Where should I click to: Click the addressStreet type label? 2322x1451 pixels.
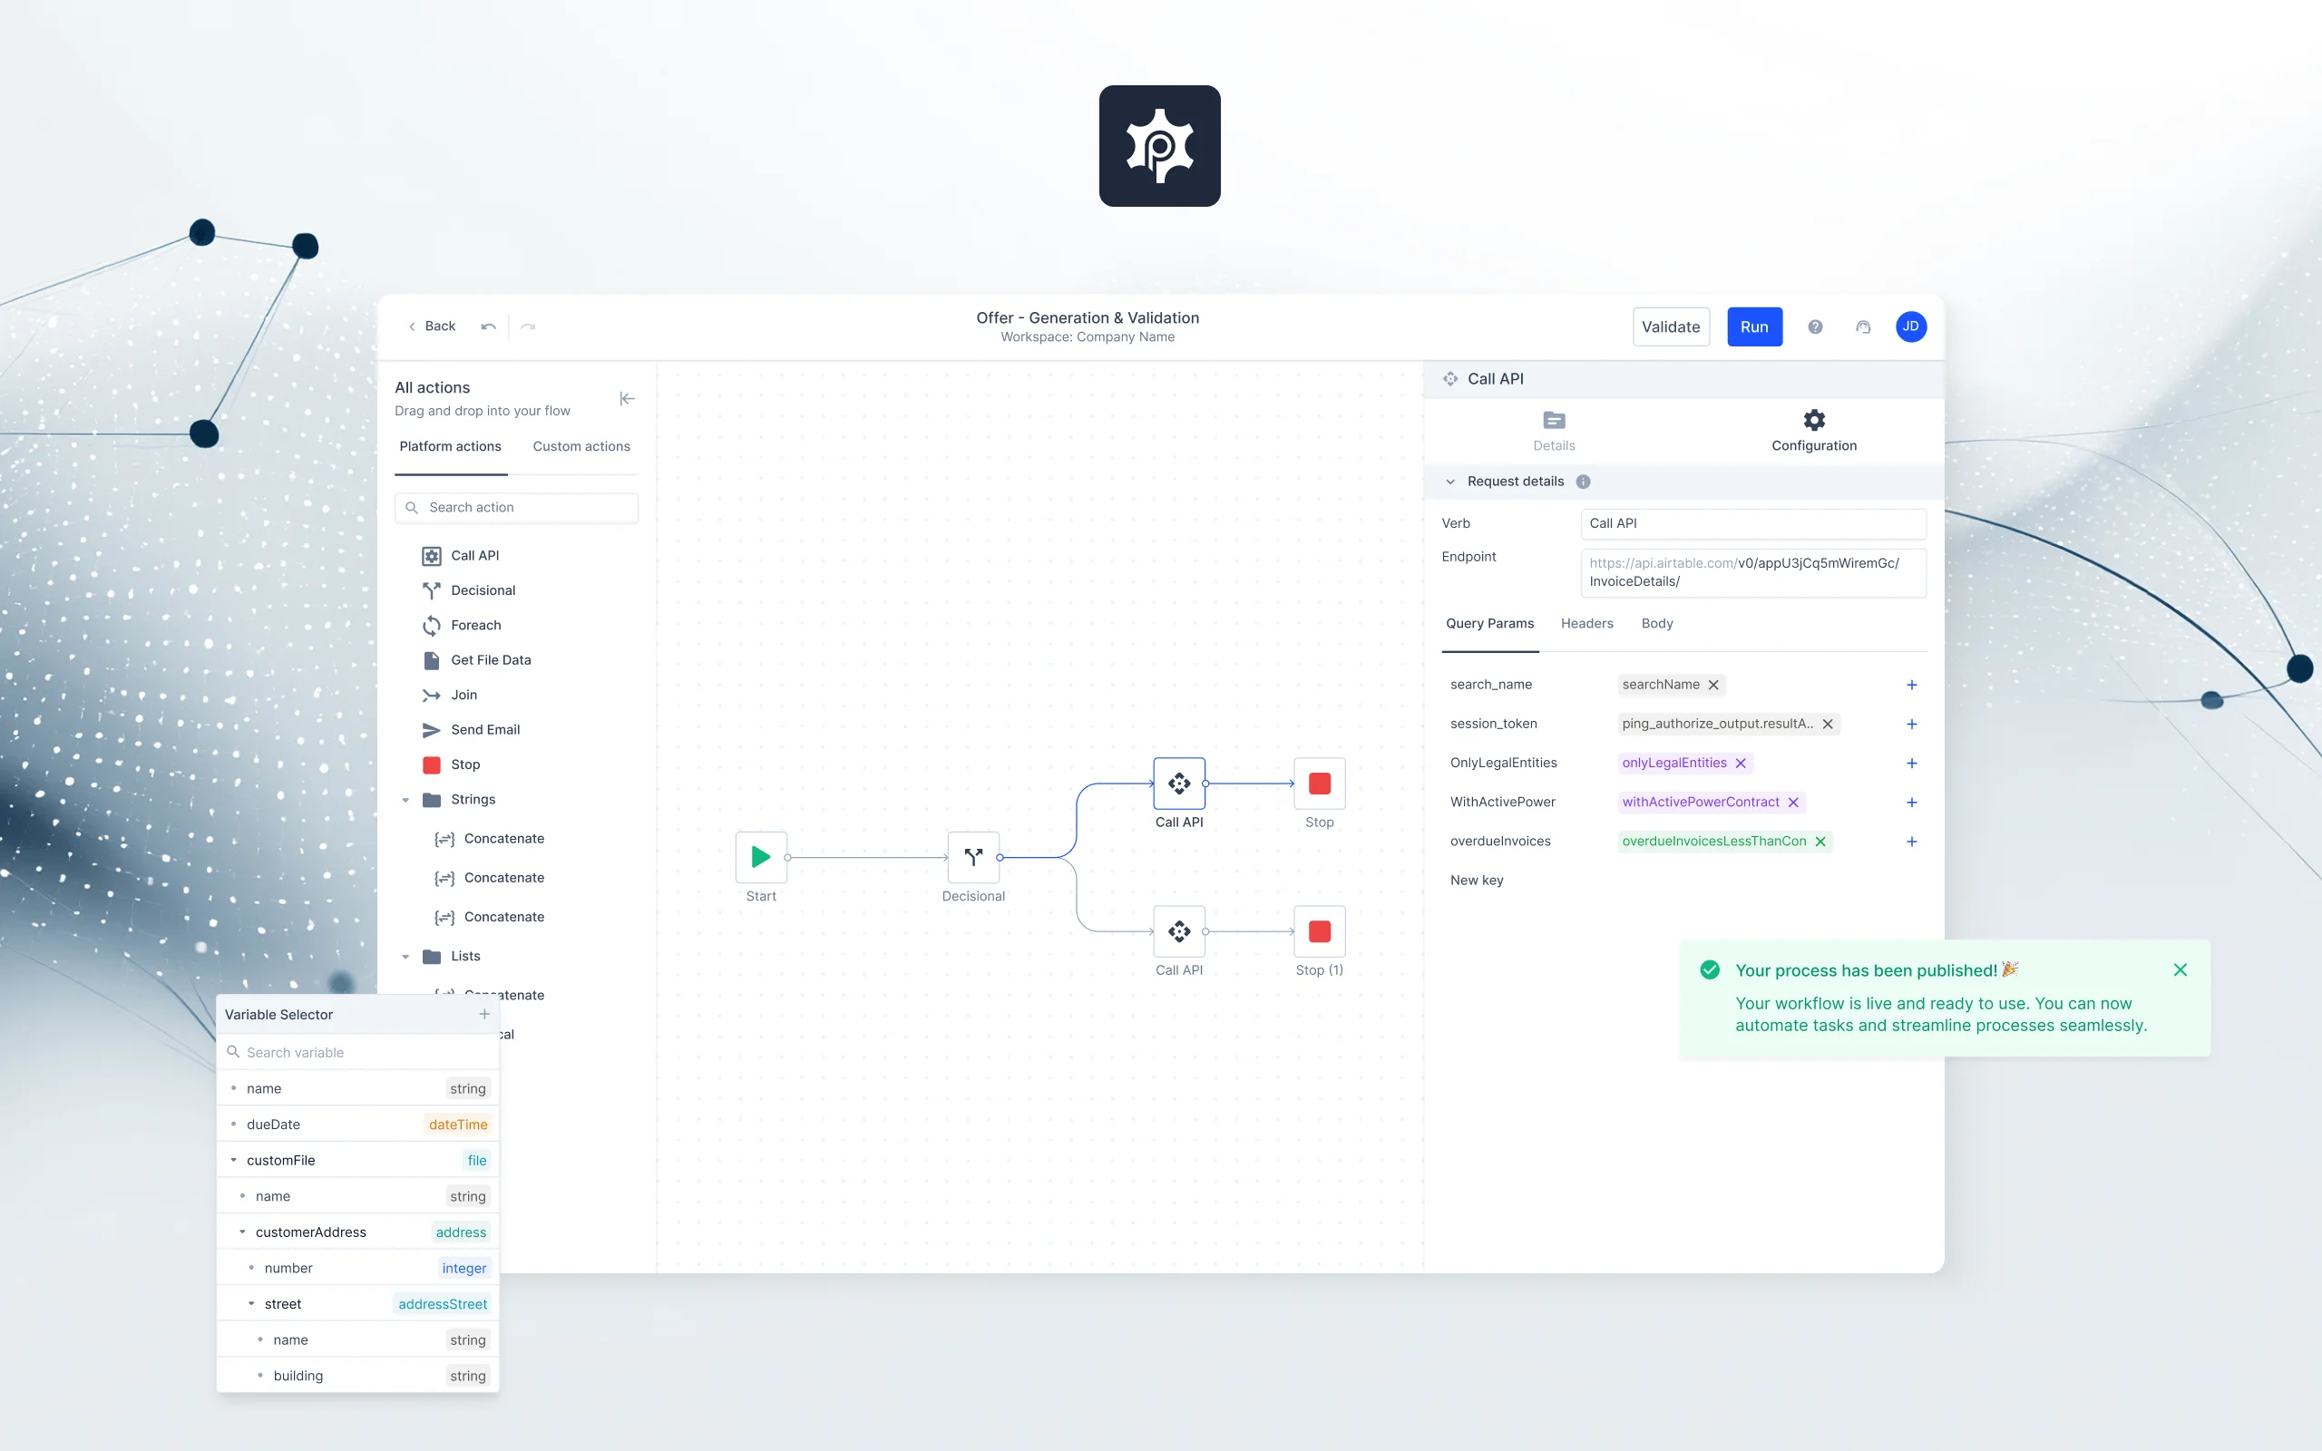(443, 1304)
